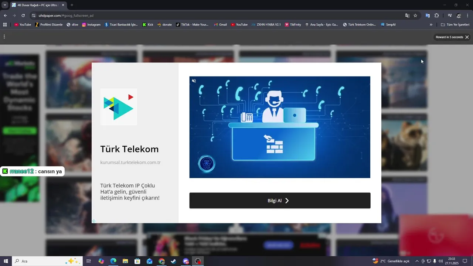473x266 pixels.
Task: Open Steam from the taskbar
Action: pos(174,261)
